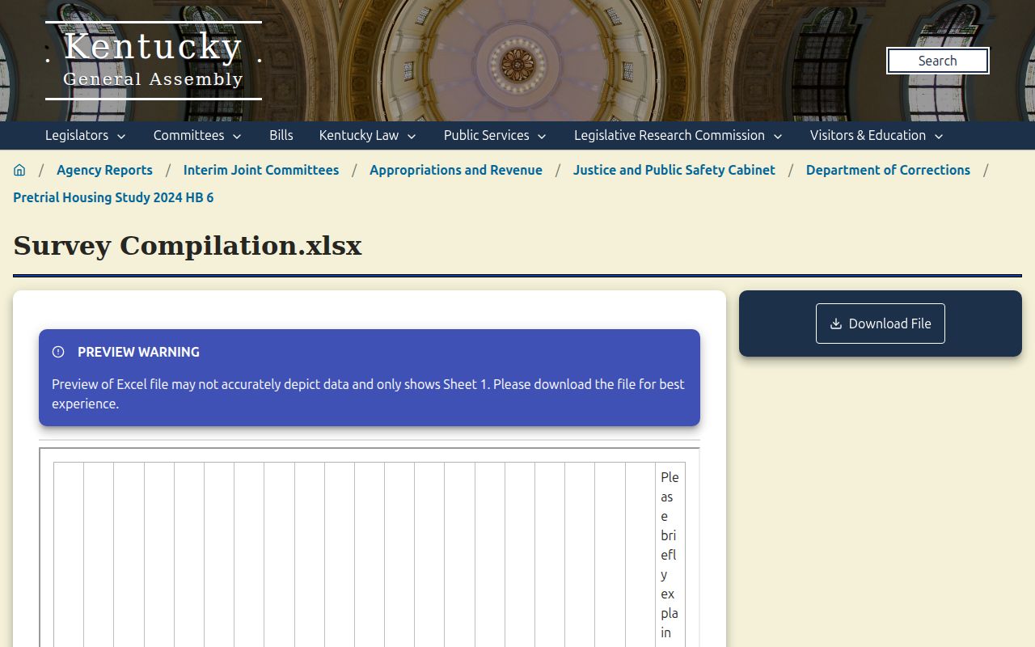Follow Department of Corrections breadcrumb
1035x647 pixels.
click(888, 170)
